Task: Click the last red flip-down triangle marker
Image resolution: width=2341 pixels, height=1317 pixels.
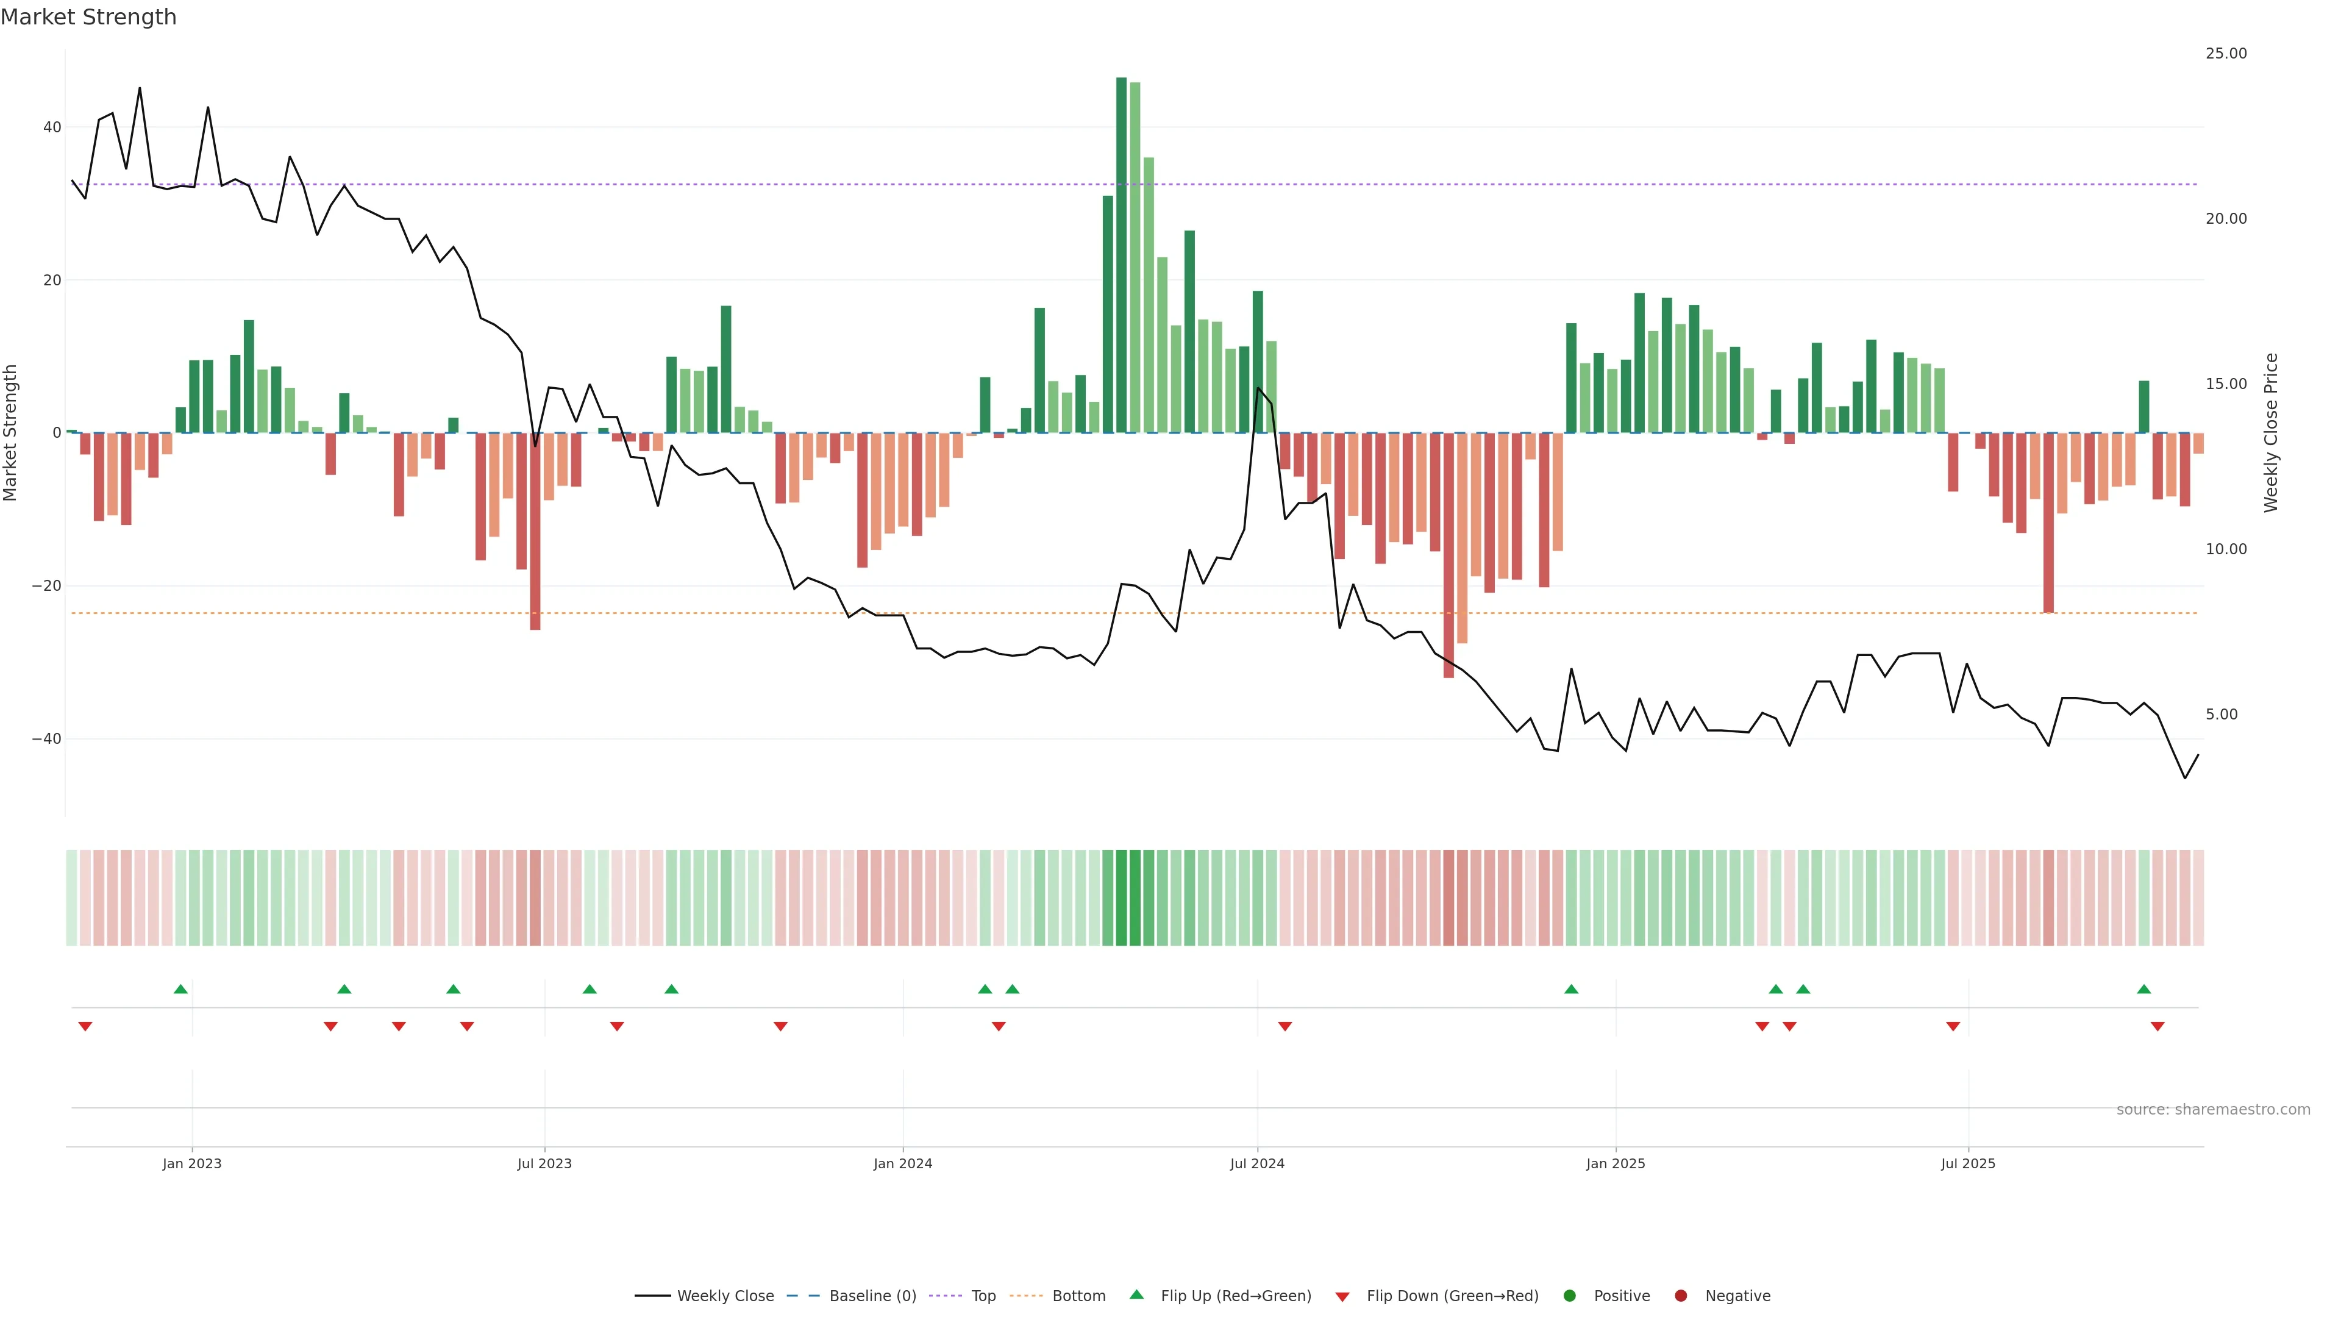Action: click(x=2157, y=1026)
